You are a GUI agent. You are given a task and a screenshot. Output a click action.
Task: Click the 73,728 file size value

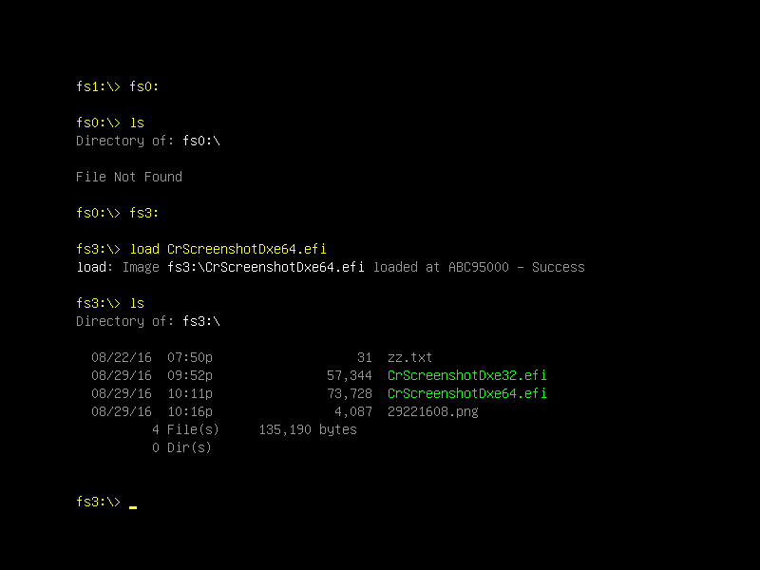pos(350,394)
